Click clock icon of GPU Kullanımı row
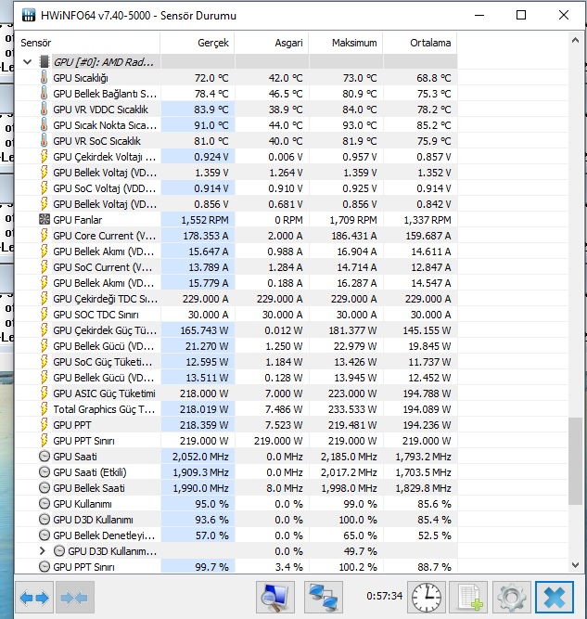This screenshot has width=587, height=619. click(45, 504)
